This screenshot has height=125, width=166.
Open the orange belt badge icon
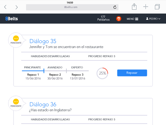[119, 19]
